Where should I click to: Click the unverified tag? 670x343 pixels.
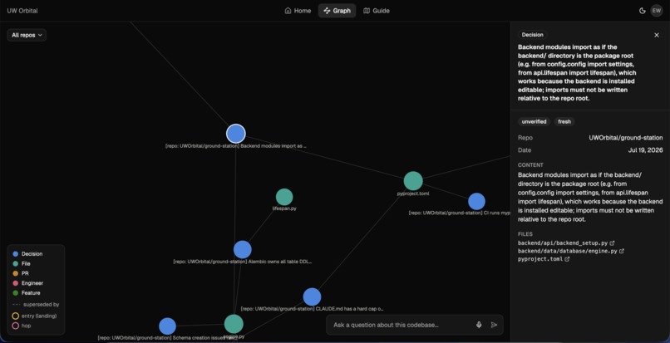[535, 122]
